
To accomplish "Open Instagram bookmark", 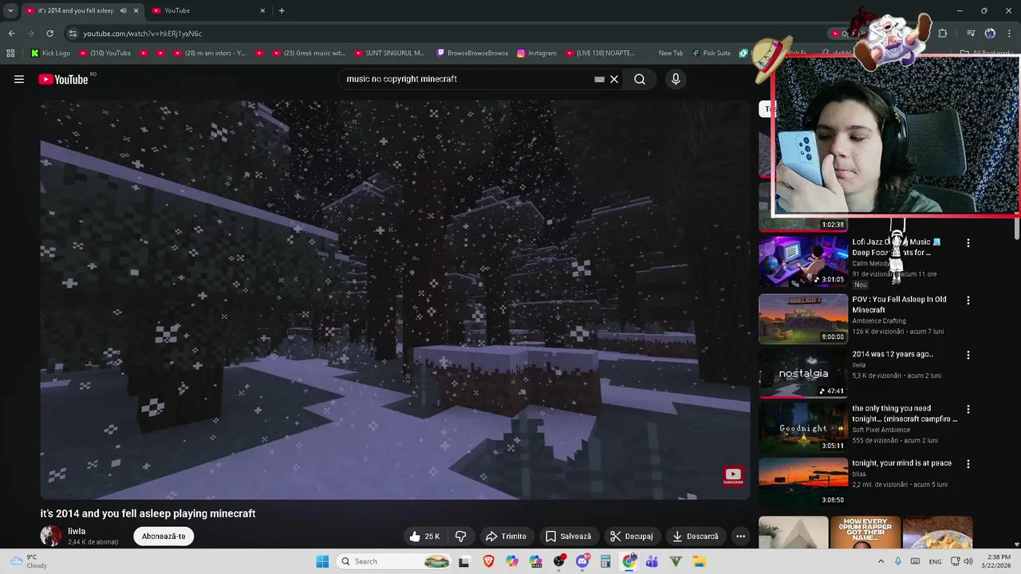I will click(x=537, y=53).
